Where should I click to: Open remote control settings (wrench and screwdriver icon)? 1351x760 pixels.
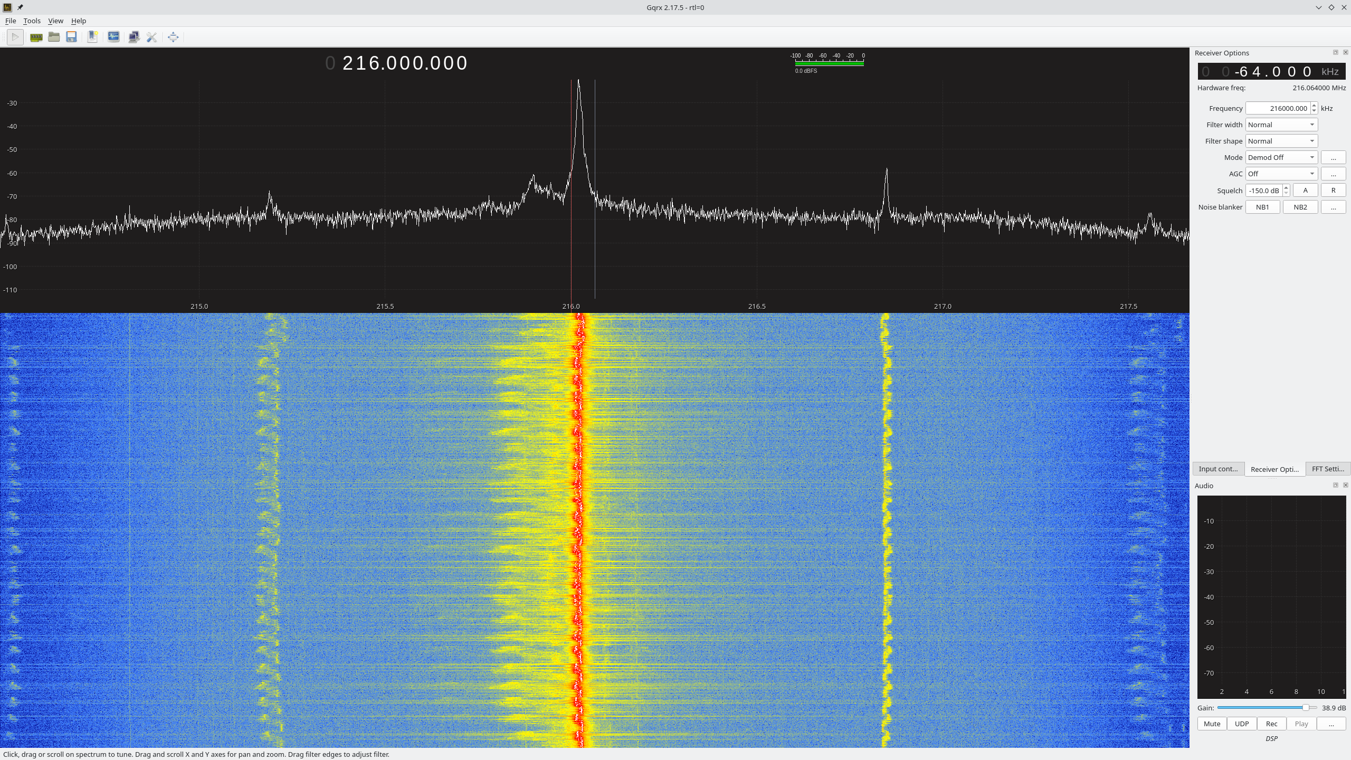click(152, 37)
